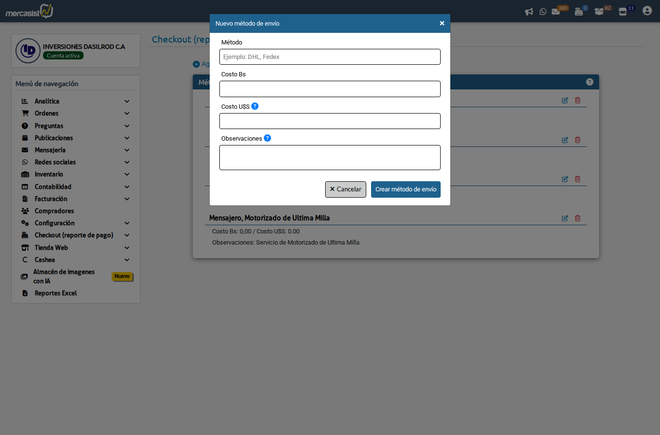
Task: Click into the Observaciones text area
Action: click(x=330, y=158)
